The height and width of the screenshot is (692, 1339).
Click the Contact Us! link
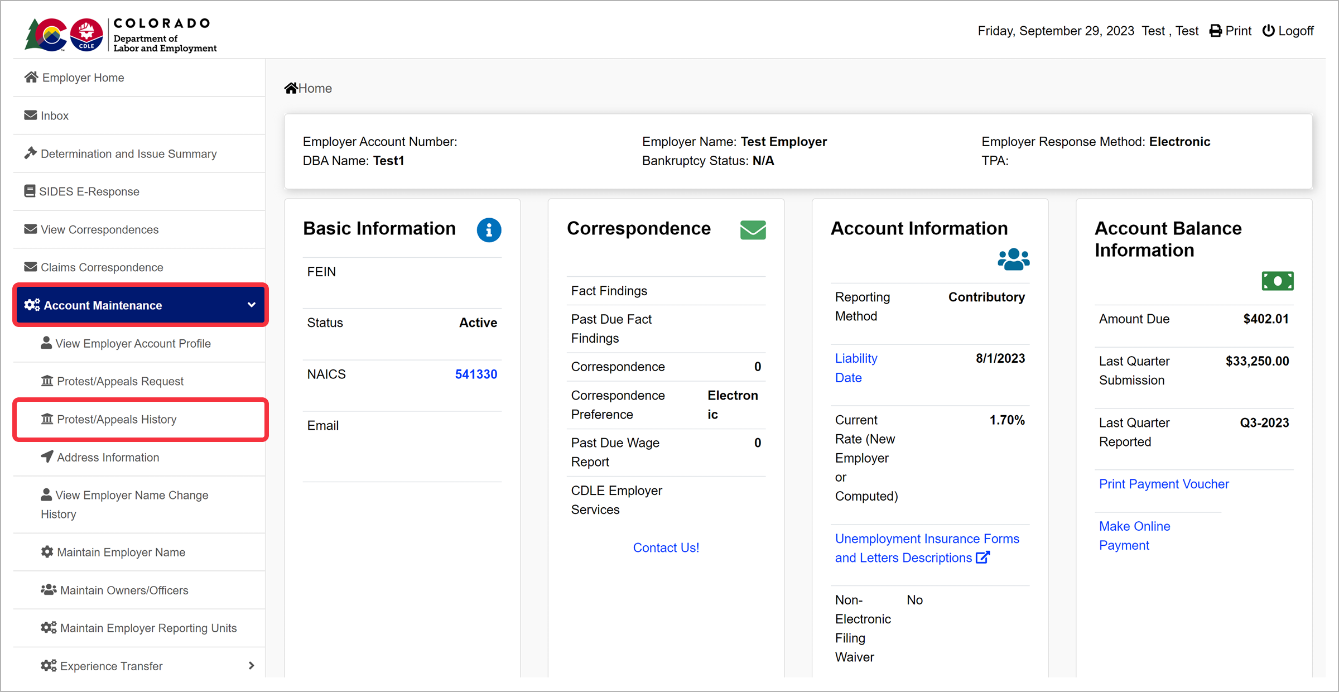[666, 547]
